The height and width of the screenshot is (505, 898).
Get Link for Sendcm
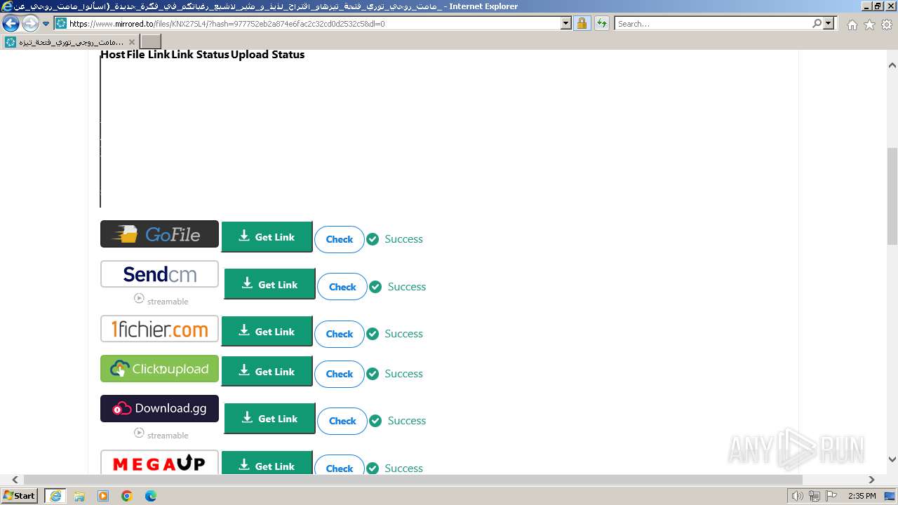[269, 284]
